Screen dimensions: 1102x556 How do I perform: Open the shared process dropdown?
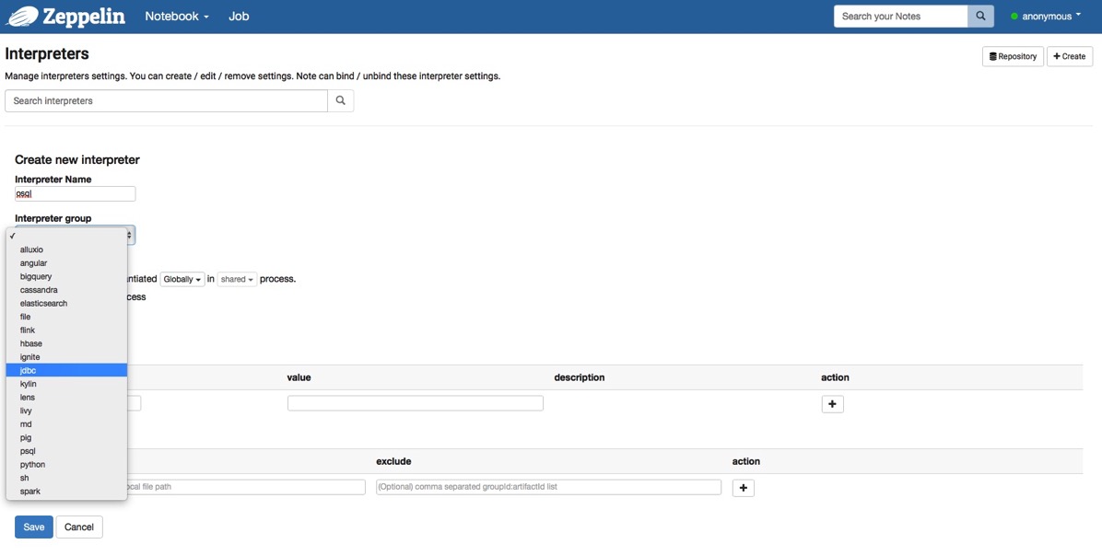238,280
